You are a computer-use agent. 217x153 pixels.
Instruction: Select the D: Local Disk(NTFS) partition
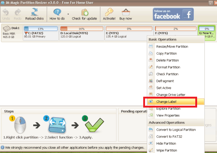click(82, 33)
